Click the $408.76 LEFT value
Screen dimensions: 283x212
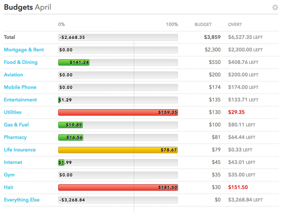coord(243,62)
